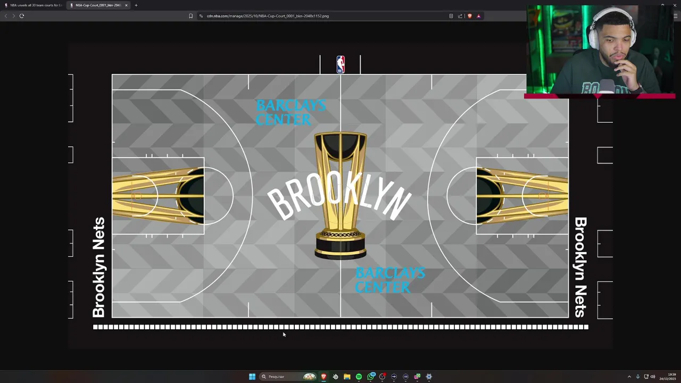Image resolution: width=681 pixels, height=383 pixels.
Task: Click the microphone tray icon
Action: [x=638, y=377]
